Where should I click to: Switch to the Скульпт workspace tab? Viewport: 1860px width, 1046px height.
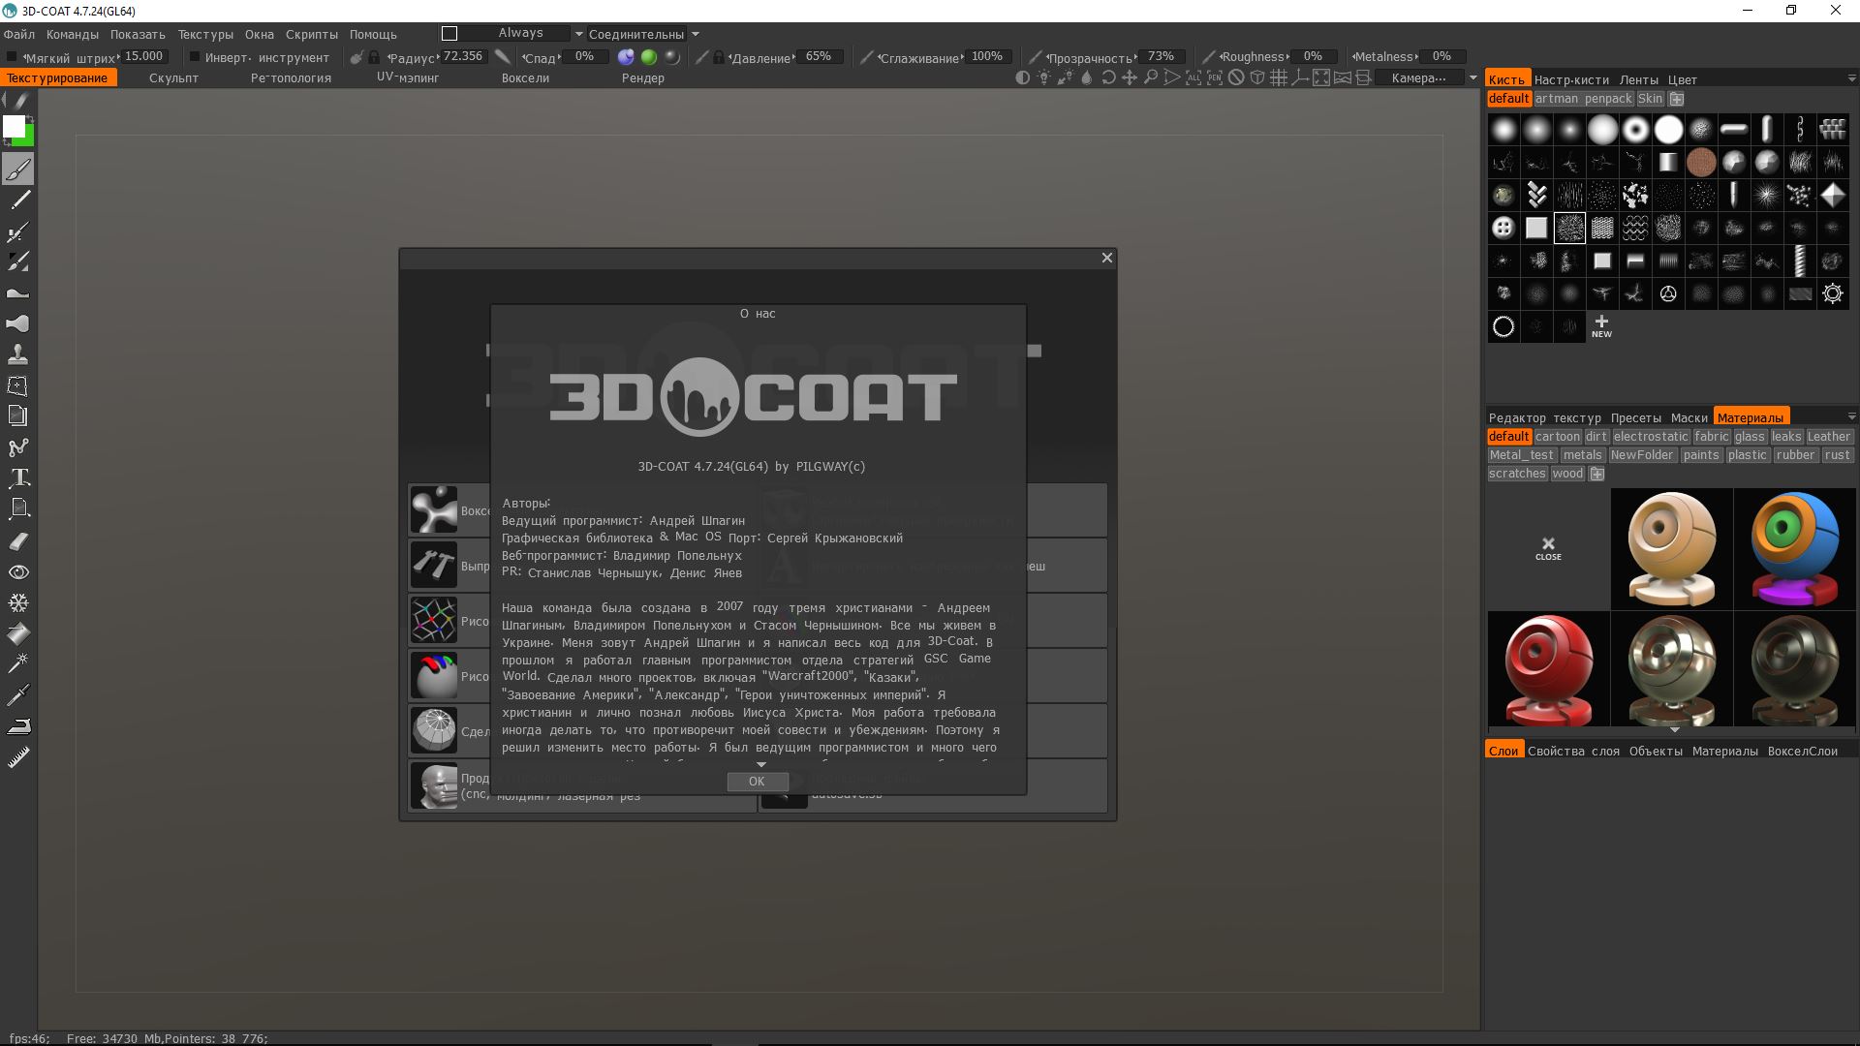click(173, 78)
